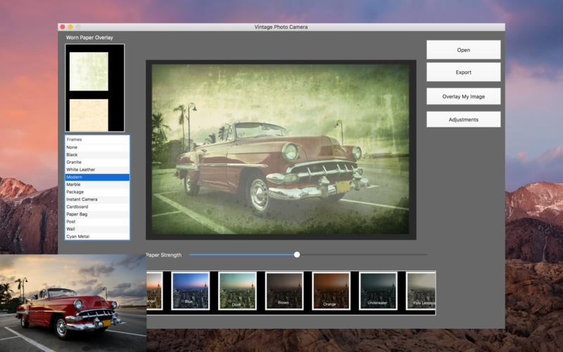Image resolution: width=563 pixels, height=352 pixels.
Task: Click the Overlay My Image button
Action: coord(463,96)
